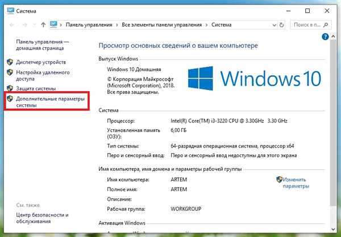The height and width of the screenshot is (237, 341).
Task: Click shield icon next to 'Настройка удаленного доступа'
Action: coord(10,72)
